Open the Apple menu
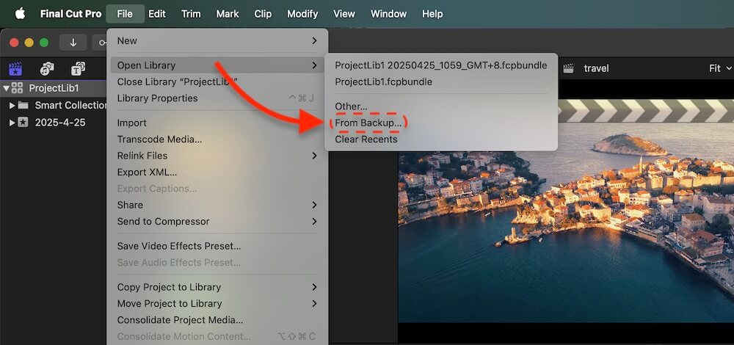Screen dimensions: 734x345 coord(20,13)
